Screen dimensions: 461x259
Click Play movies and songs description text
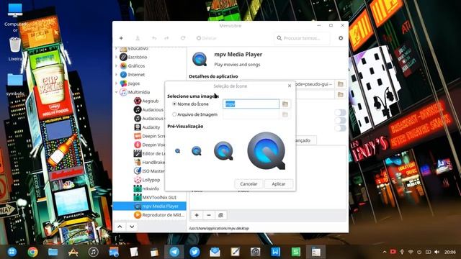pos(237,65)
